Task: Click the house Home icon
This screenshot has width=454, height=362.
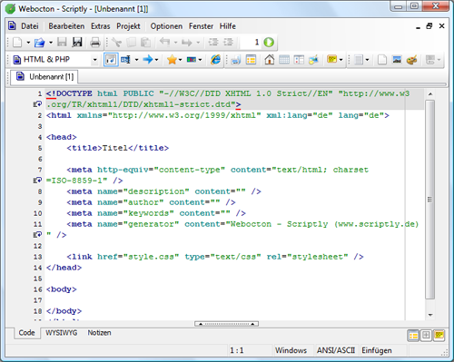Action: coord(270,60)
